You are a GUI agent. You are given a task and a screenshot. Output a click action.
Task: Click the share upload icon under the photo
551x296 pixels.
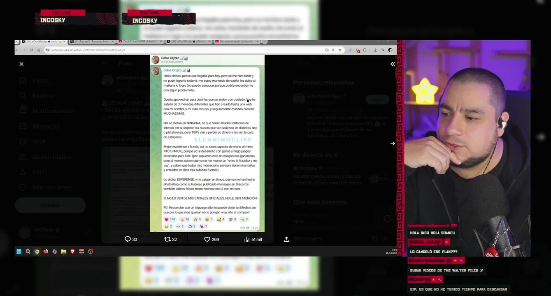(x=286, y=239)
